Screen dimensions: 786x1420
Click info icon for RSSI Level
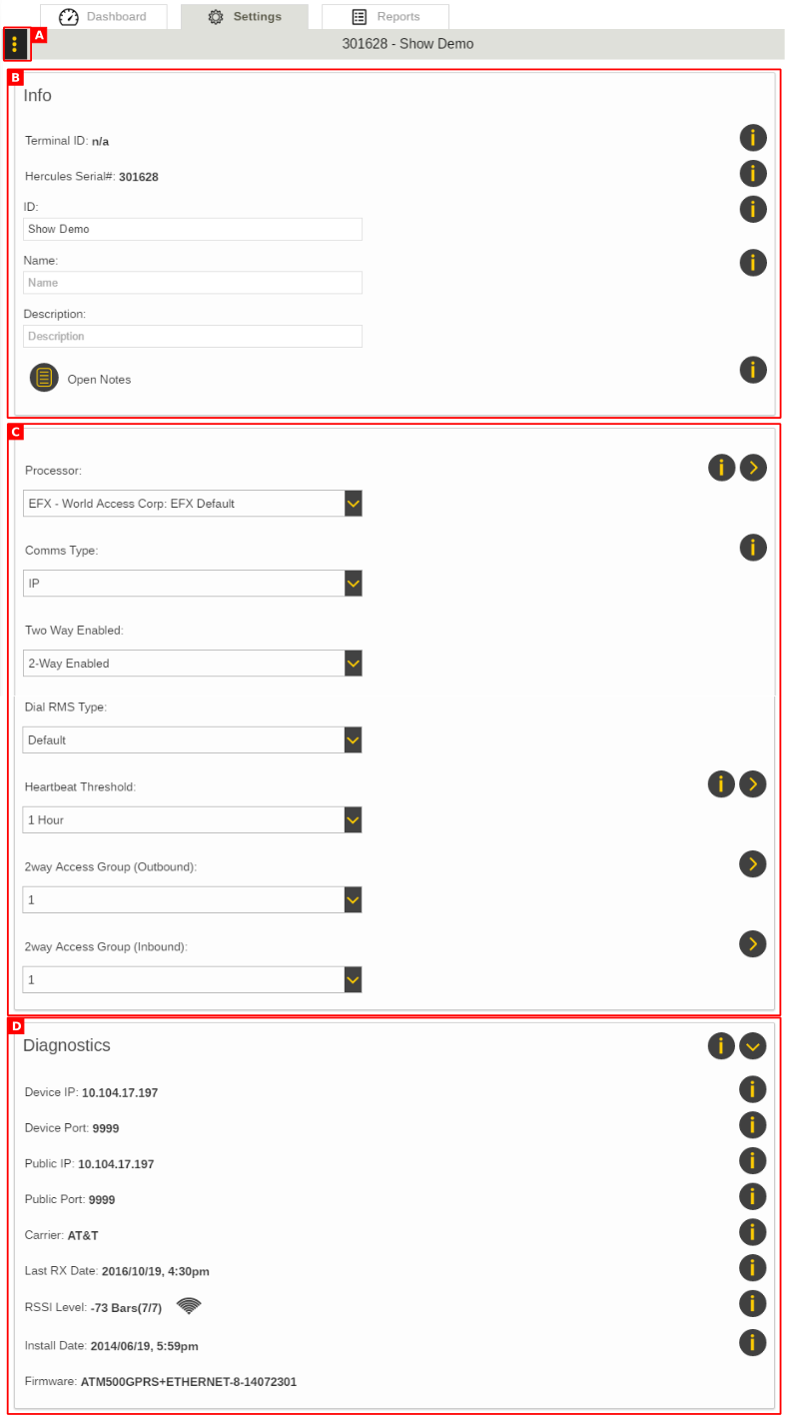point(753,1303)
